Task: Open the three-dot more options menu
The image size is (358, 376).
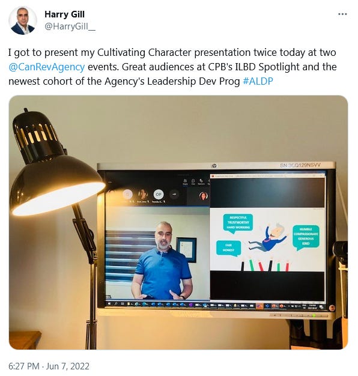Action: (342, 14)
